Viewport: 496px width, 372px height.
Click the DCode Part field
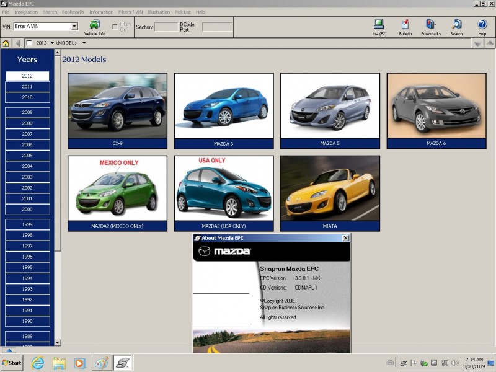point(216,27)
